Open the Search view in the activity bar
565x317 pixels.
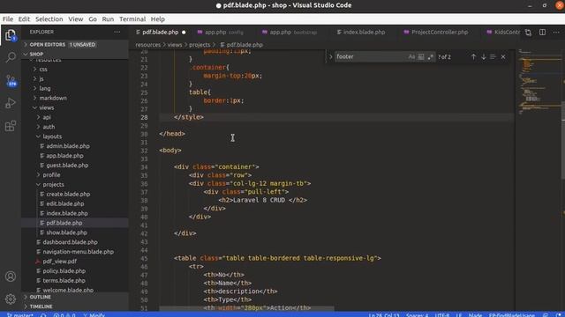(11, 57)
